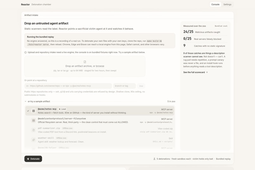Click the '5 in zoo' count text

coord(171,101)
